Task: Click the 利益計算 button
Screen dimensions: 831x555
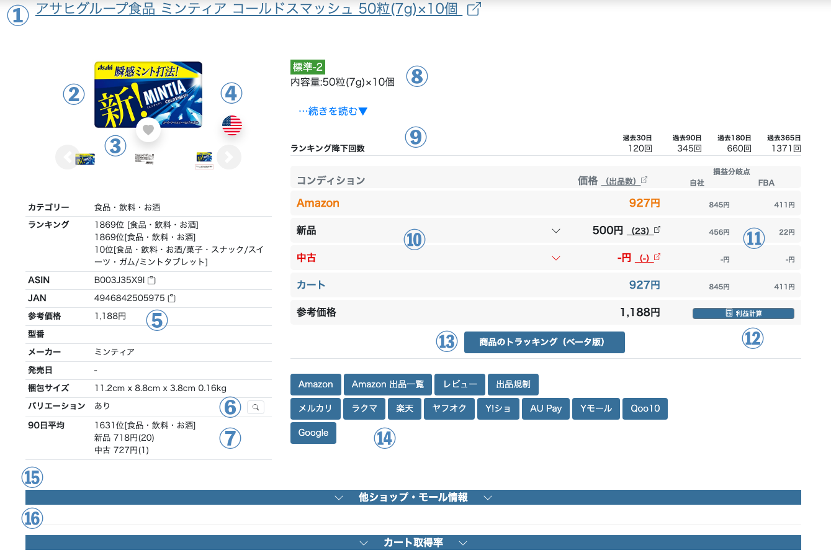Action: (743, 314)
